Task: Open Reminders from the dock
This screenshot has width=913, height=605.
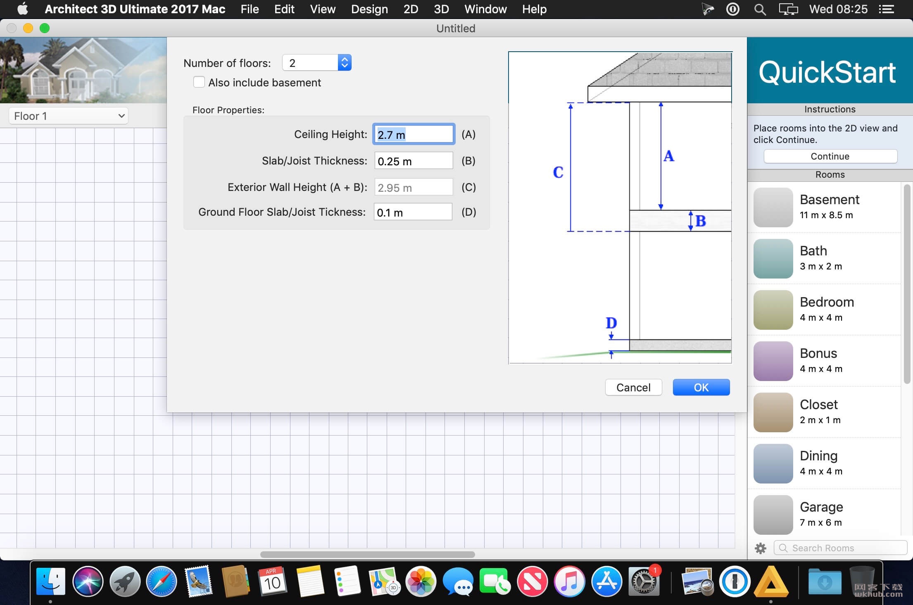Action: [x=347, y=581]
